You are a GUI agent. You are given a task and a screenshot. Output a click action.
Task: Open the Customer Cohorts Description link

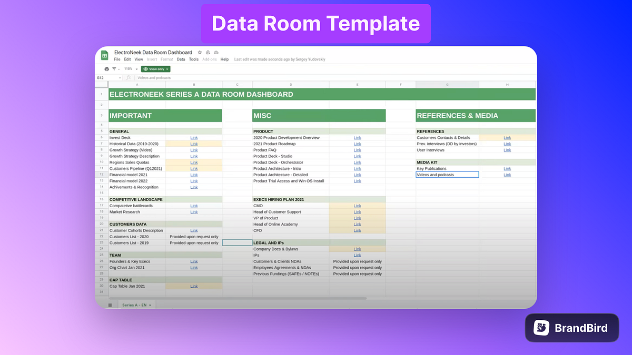click(194, 230)
